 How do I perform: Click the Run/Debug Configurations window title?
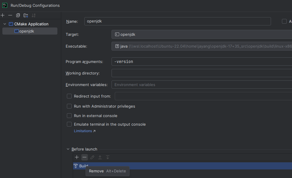(35, 5)
